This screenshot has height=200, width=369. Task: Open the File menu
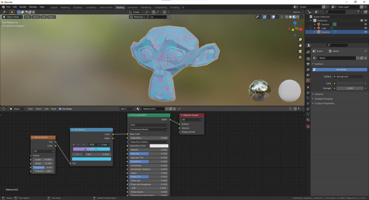click(x=9, y=7)
